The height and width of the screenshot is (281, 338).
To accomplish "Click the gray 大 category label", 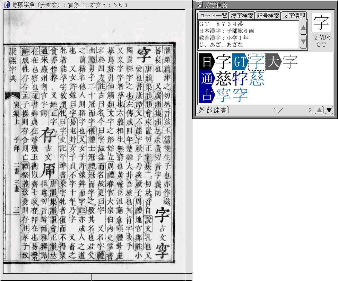I will coord(274,62).
